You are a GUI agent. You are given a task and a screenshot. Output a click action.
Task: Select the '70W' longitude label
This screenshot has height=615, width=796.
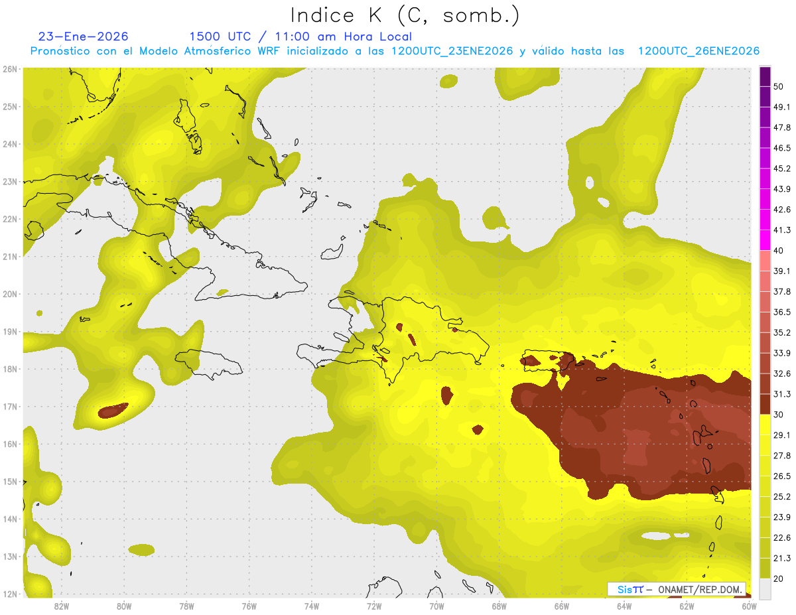[436, 606]
